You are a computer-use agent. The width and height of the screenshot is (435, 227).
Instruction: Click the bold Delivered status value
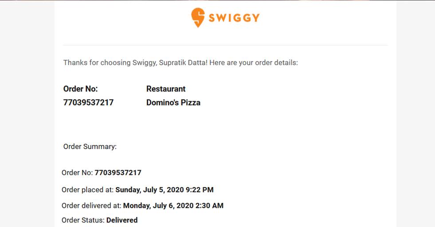click(122, 220)
